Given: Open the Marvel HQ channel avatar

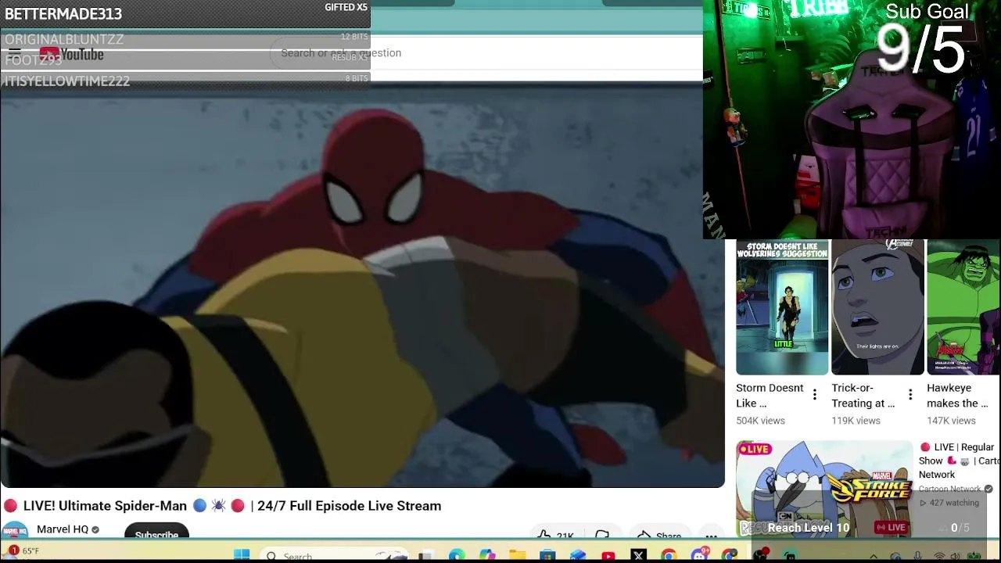Looking at the screenshot, I should pyautogui.click(x=14, y=531).
